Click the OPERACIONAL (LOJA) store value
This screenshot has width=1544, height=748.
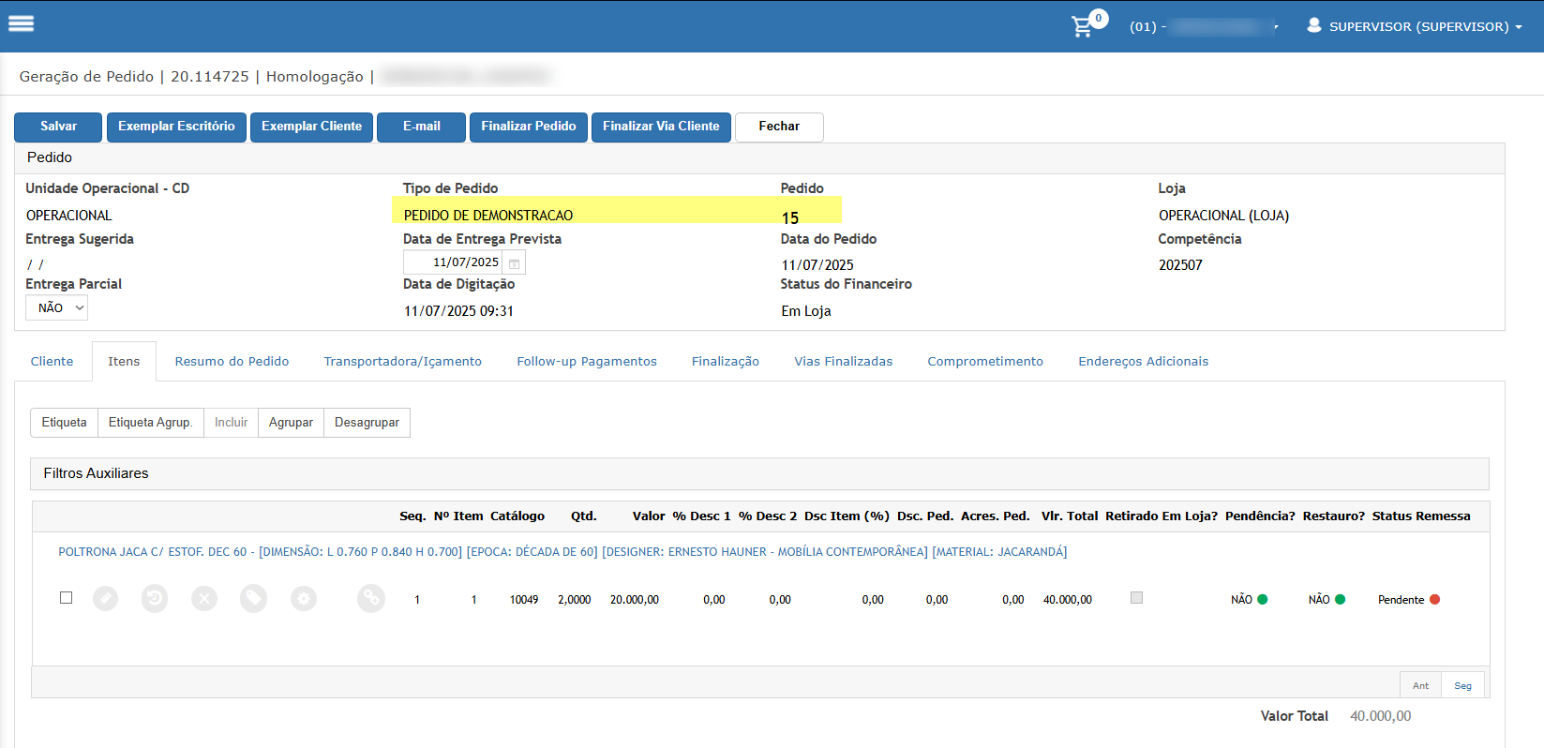pyautogui.click(x=1223, y=216)
